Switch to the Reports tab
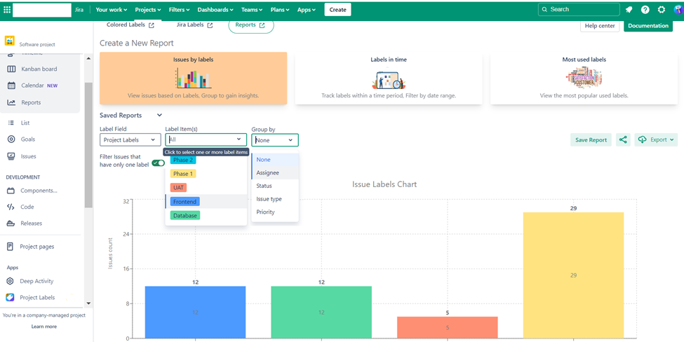 click(x=251, y=25)
